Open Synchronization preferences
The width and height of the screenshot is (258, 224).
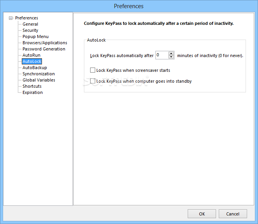(39, 74)
